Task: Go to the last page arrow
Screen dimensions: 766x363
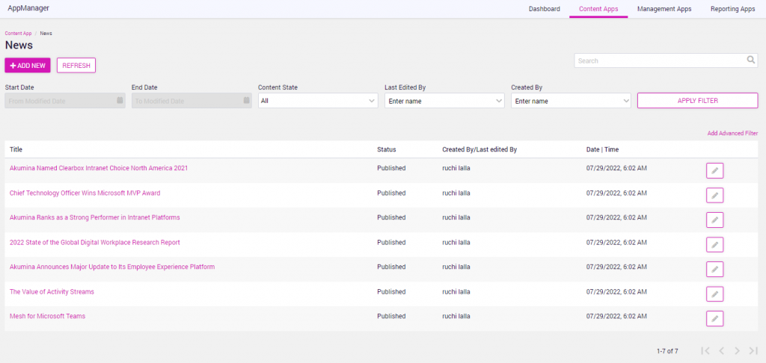Action: (753, 351)
